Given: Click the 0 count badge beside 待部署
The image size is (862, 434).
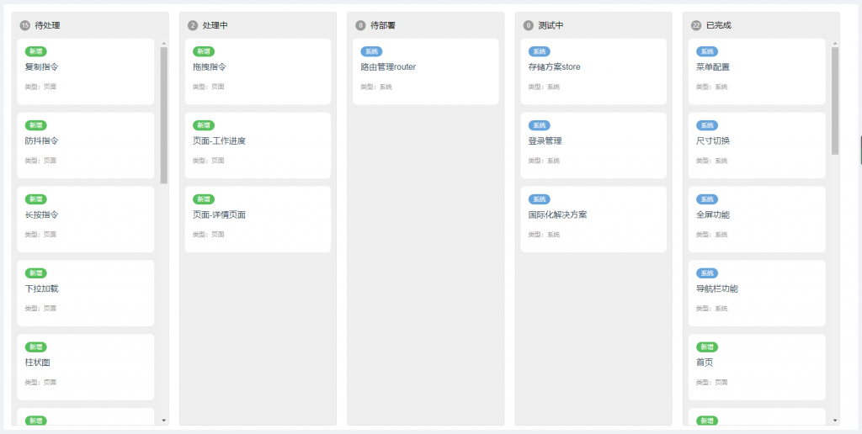Looking at the screenshot, I should (360, 25).
